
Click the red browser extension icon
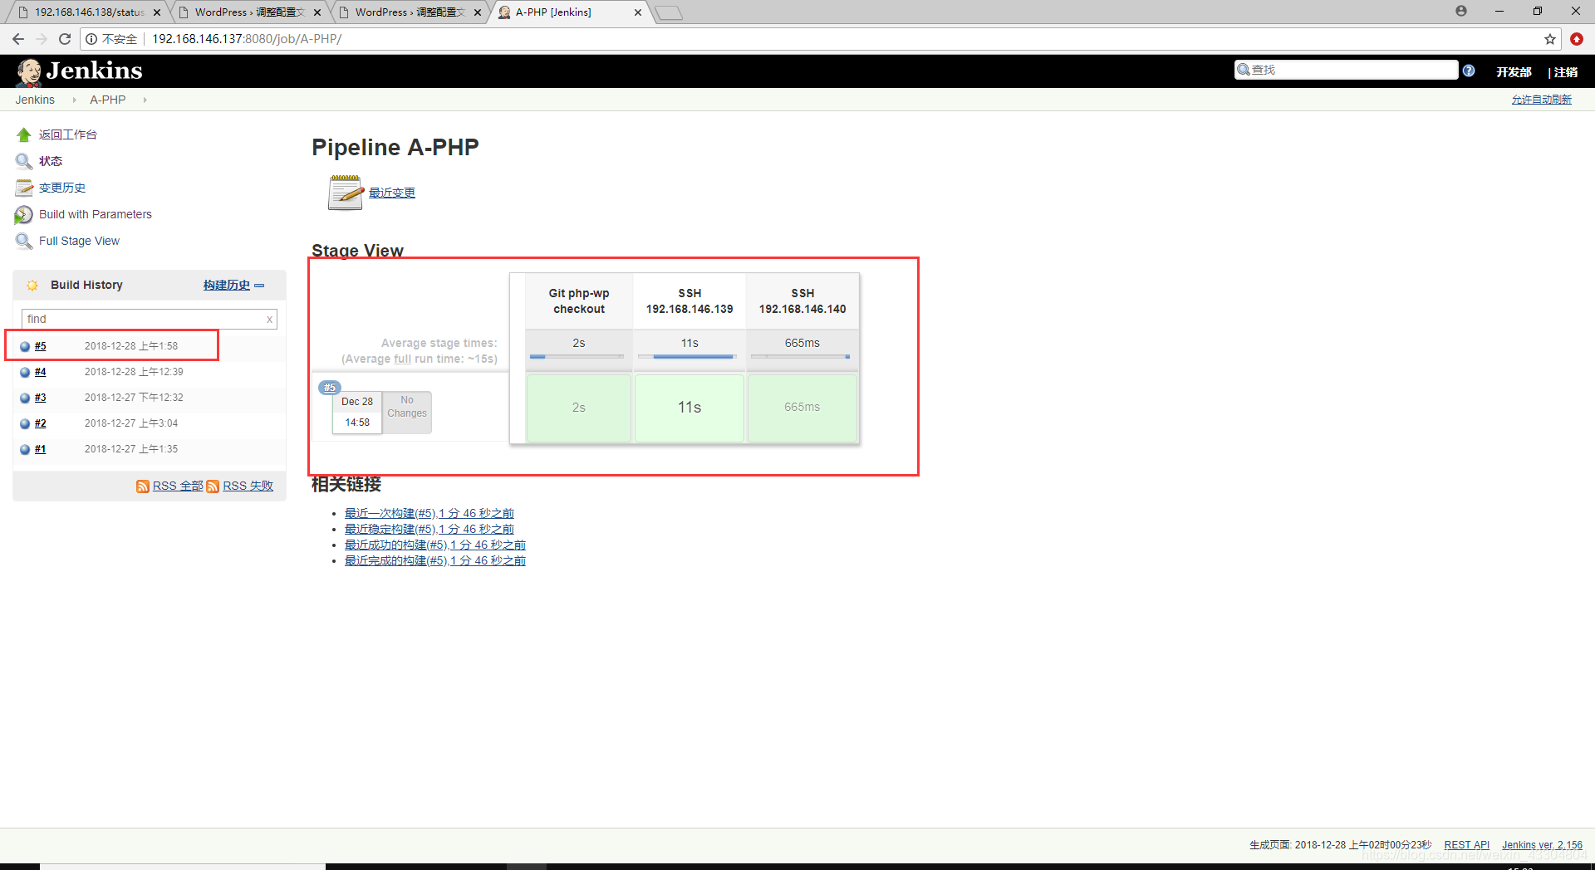tap(1577, 39)
